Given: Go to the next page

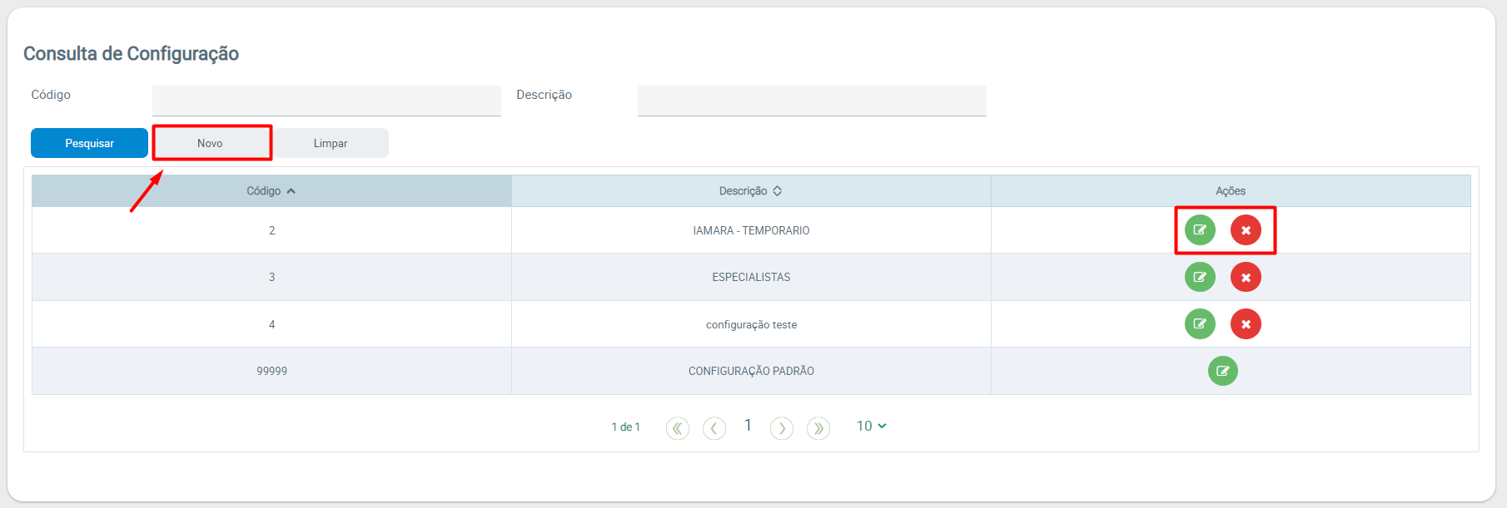Looking at the screenshot, I should coord(782,428).
